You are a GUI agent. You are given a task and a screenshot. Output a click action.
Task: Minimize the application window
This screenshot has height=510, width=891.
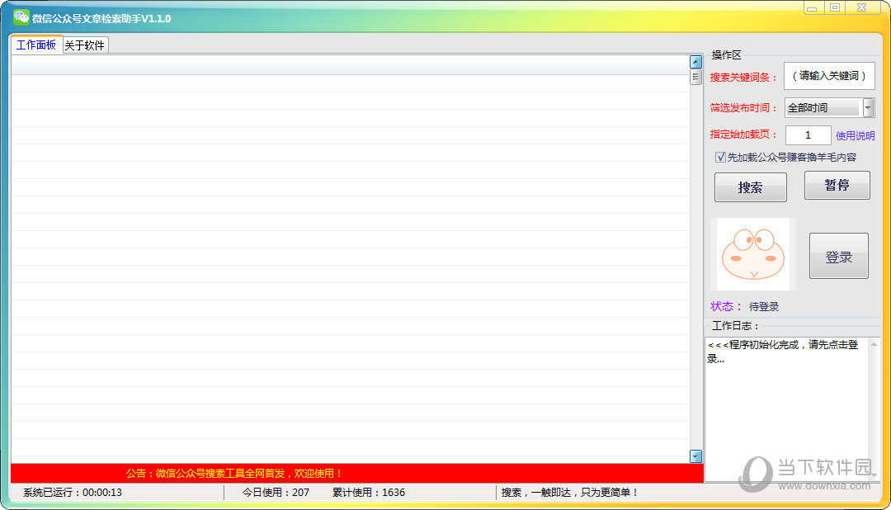812,7
